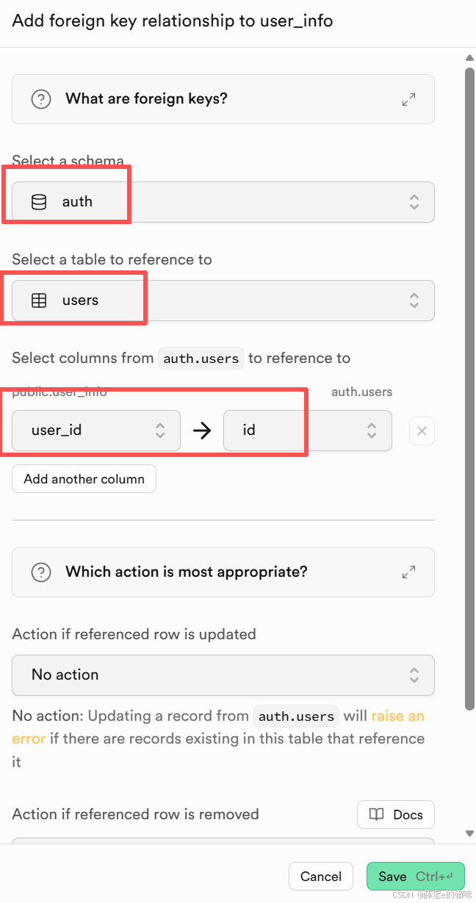476x903 pixels.
Task: Click question mark icon beside action help
Action: (x=41, y=572)
